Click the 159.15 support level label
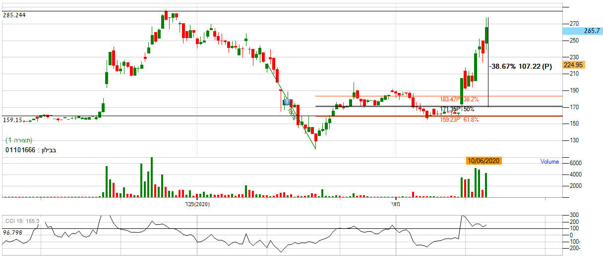The width and height of the screenshot is (603, 260). pyautogui.click(x=12, y=120)
